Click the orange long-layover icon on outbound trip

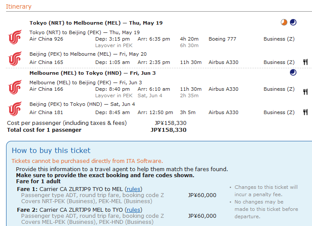[284, 22]
